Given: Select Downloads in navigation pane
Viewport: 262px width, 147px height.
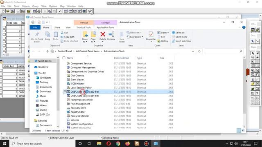Looking at the screenshot, I should click(45, 91).
